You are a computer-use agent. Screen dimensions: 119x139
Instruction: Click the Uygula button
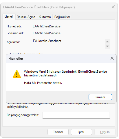click(x=105, y=132)
